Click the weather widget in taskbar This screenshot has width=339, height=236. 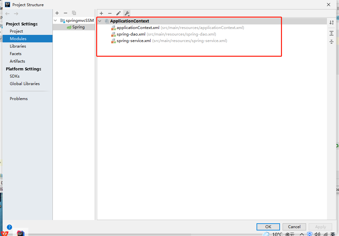[x=278, y=234]
